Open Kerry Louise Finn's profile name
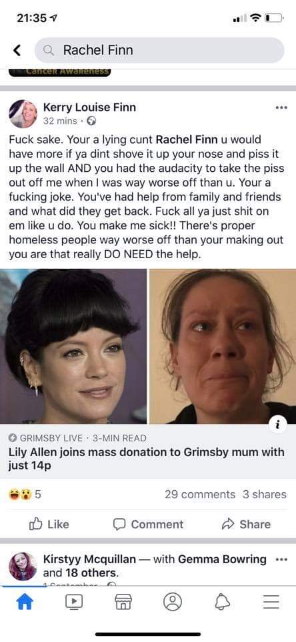 coord(89,107)
